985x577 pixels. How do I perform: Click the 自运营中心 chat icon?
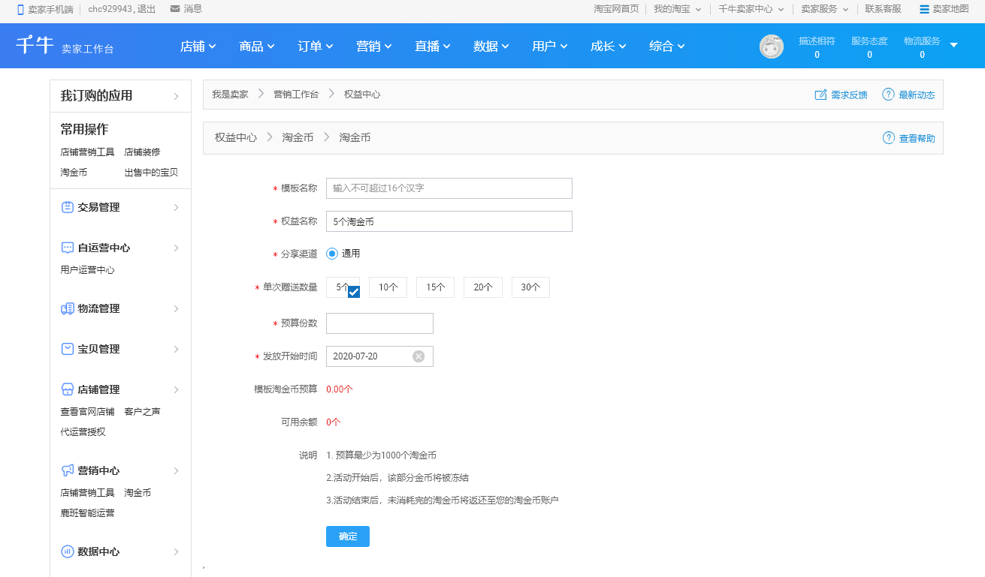coord(67,248)
